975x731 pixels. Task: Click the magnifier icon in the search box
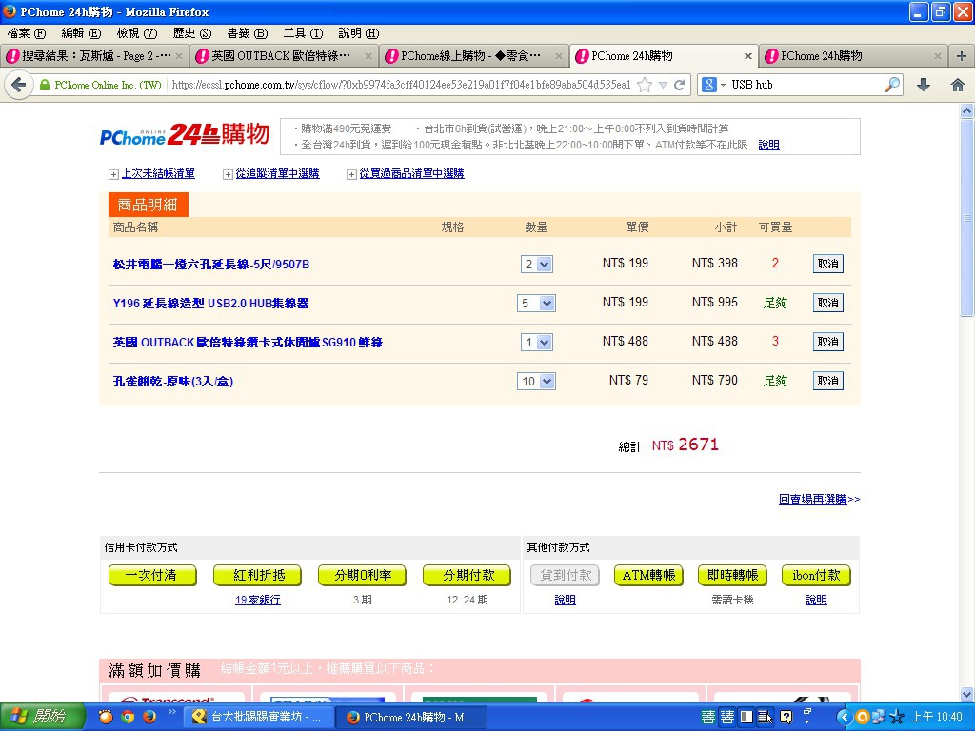point(891,85)
